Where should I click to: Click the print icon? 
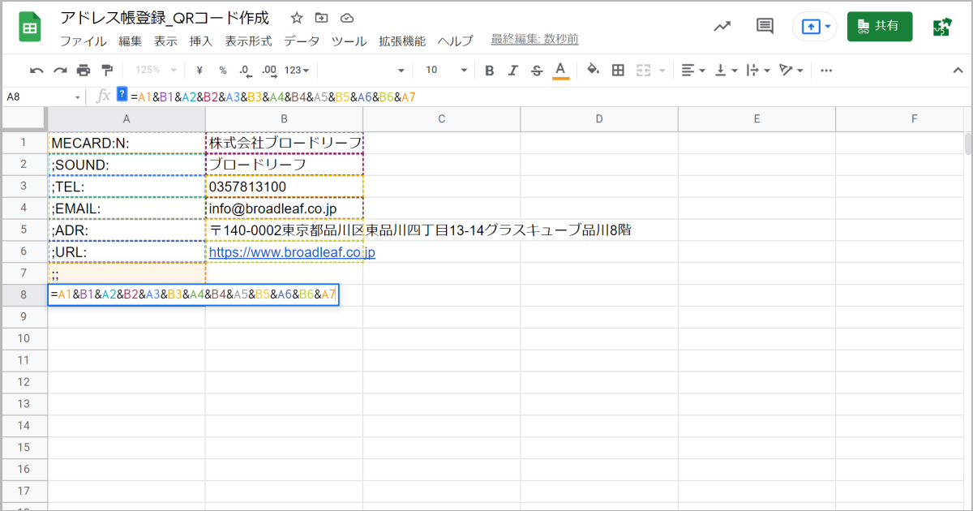[x=84, y=71]
